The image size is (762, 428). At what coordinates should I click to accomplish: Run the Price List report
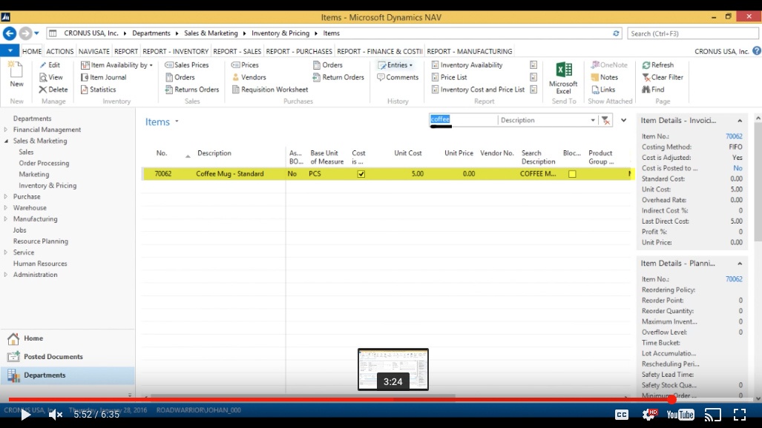pos(449,77)
